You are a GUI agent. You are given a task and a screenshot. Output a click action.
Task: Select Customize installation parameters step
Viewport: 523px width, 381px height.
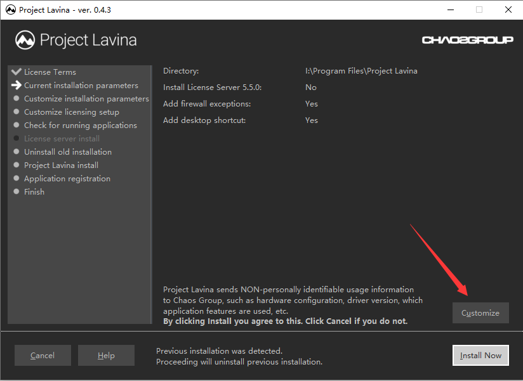[86, 99]
